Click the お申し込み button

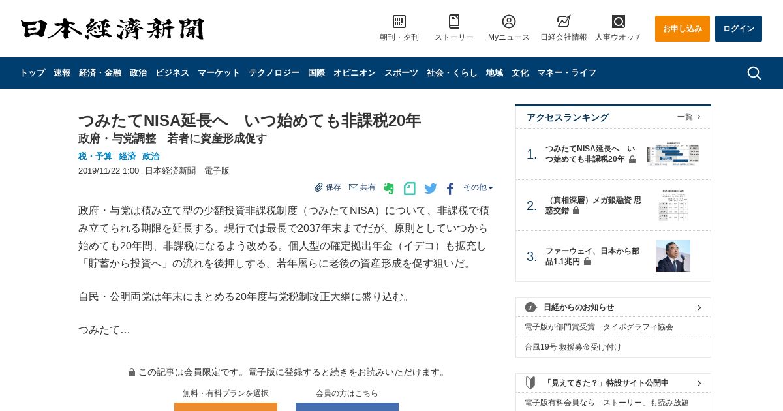(683, 29)
